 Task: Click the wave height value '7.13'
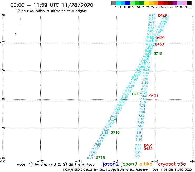(x=144, y=86)
